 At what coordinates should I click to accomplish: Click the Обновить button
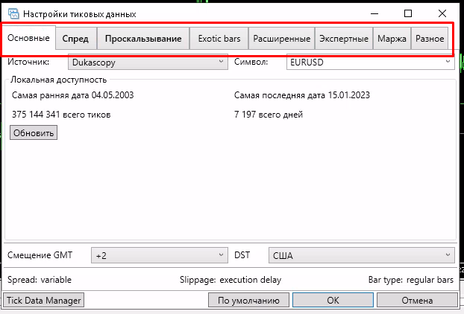pos(34,132)
